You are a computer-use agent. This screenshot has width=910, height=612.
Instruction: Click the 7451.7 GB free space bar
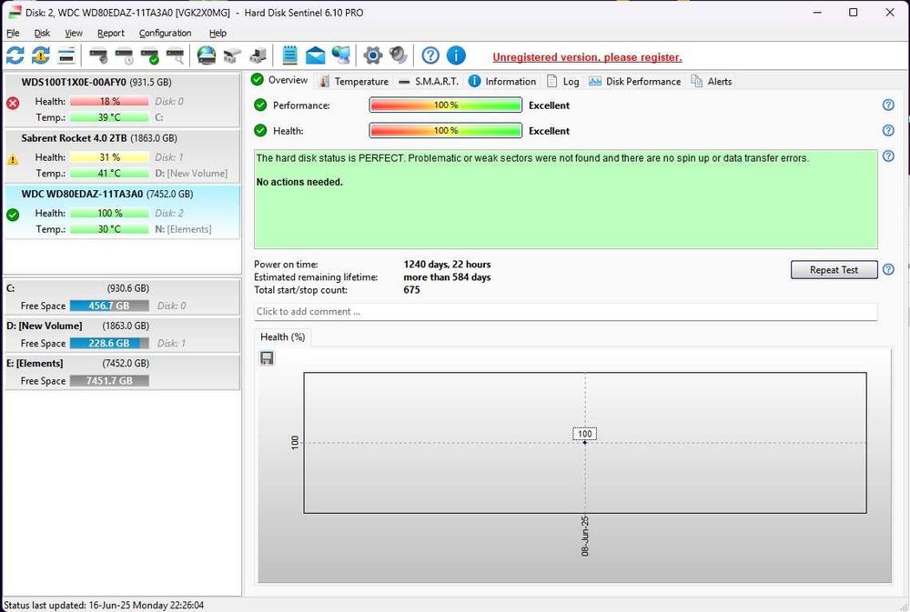[109, 381]
